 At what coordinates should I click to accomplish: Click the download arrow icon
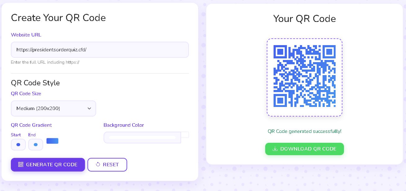tap(275, 149)
